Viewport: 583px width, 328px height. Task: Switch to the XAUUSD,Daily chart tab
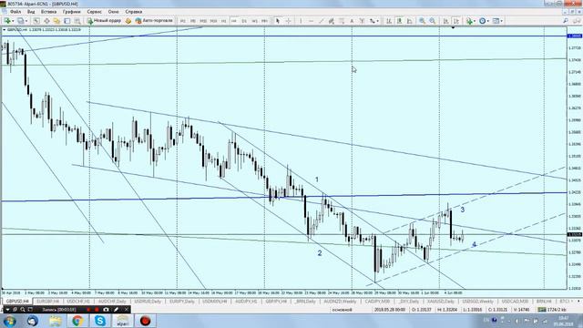point(441,302)
